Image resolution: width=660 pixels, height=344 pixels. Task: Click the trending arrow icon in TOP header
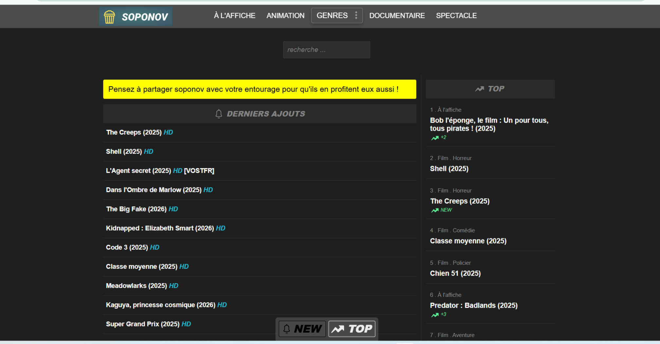[x=479, y=89]
